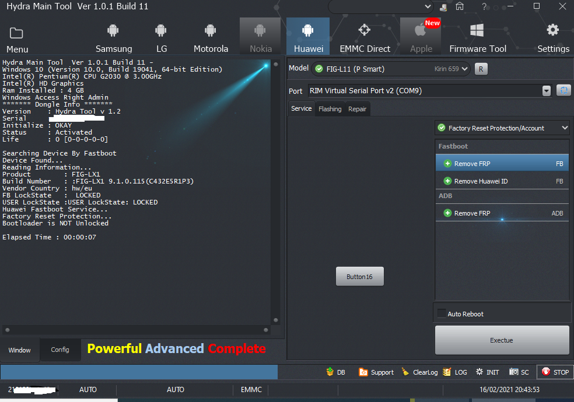
Task: Click plus icon for Fastboot Remove FRP
Action: pyautogui.click(x=447, y=164)
